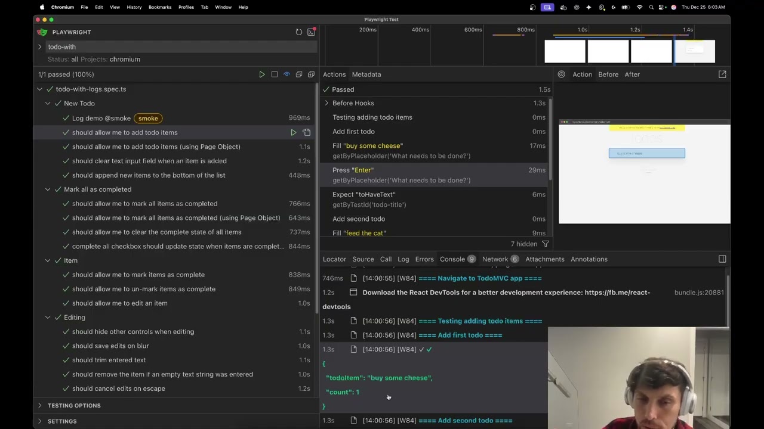Open the bundle.js:20881 source link
Screen dimensions: 764x429
pos(699,293)
